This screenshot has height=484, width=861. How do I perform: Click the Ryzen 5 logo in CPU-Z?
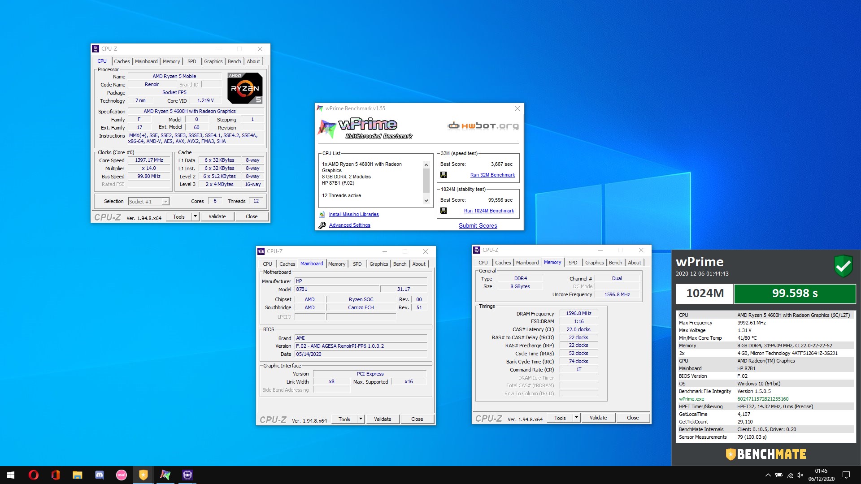[245, 88]
